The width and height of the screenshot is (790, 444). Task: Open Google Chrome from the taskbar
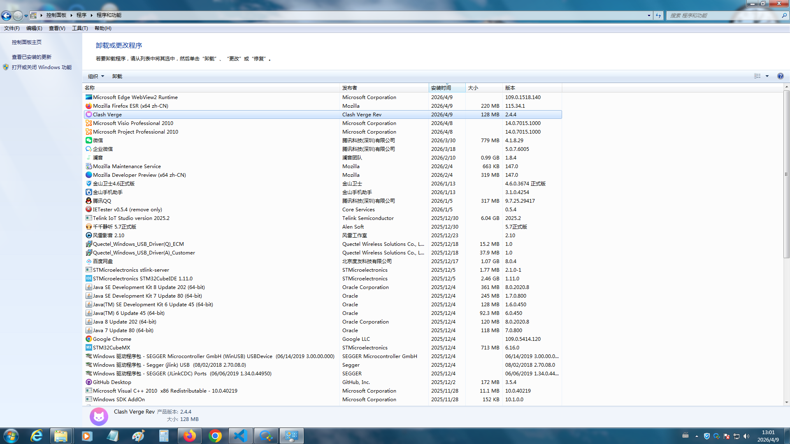(215, 436)
